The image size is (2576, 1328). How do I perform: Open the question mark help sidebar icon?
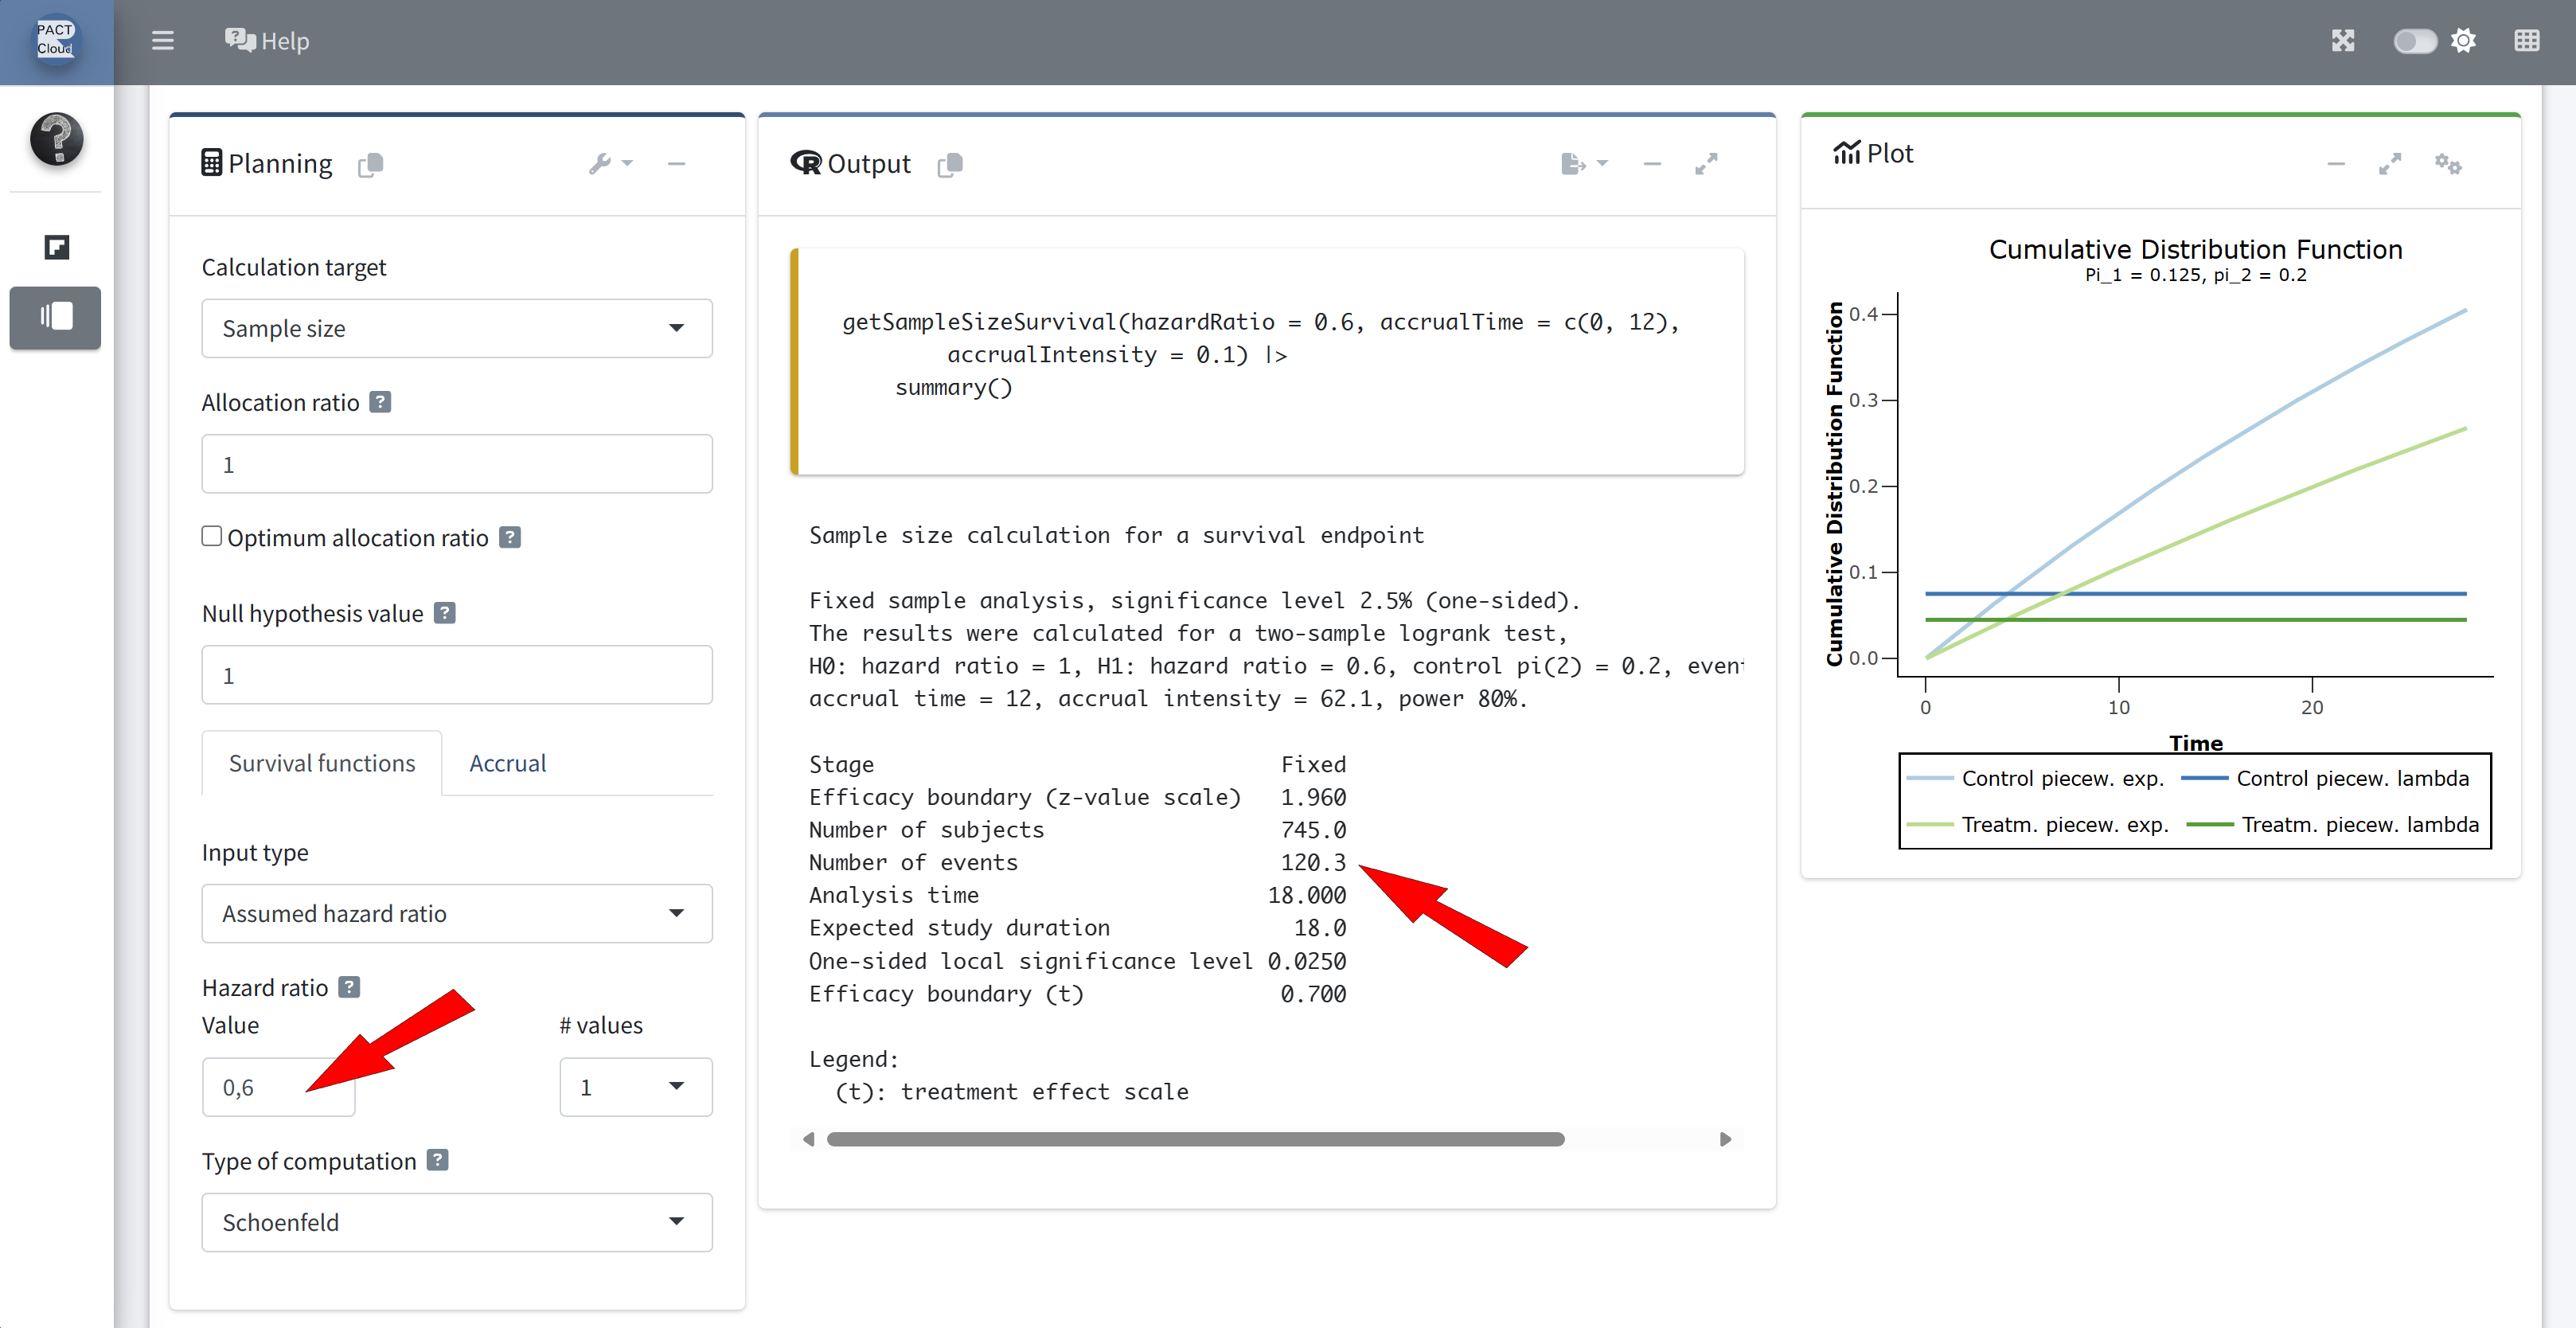pyautogui.click(x=56, y=138)
